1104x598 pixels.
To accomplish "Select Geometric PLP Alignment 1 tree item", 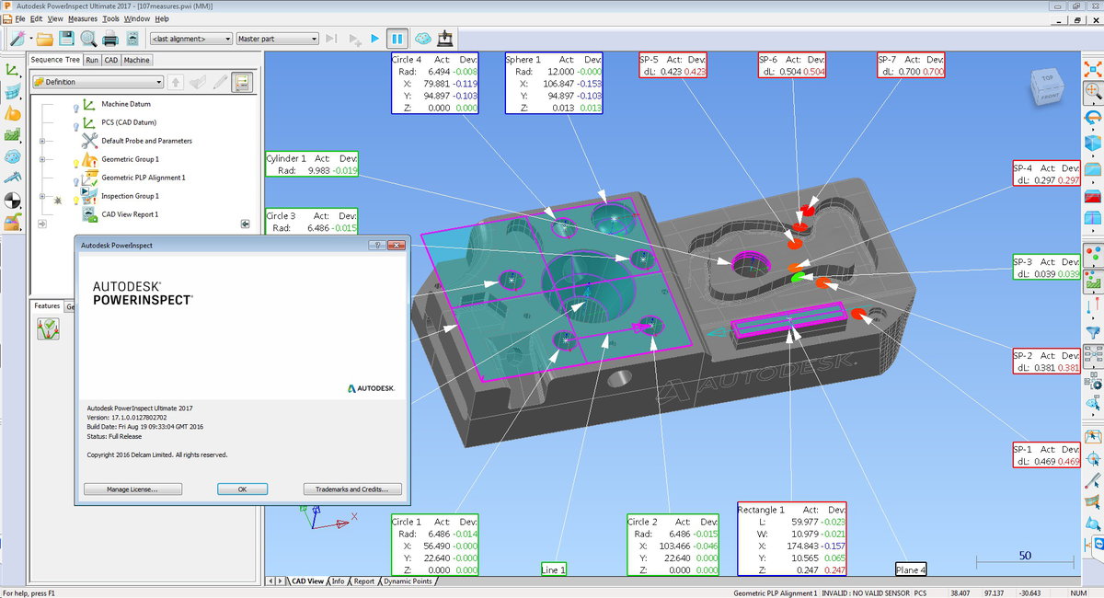I will point(143,178).
